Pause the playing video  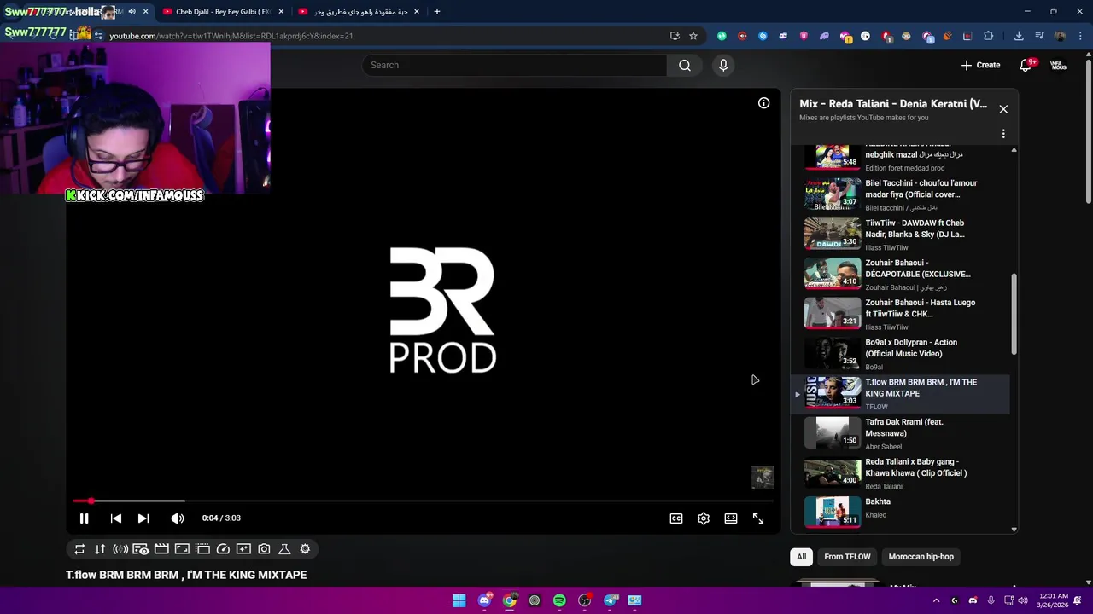coord(84,518)
